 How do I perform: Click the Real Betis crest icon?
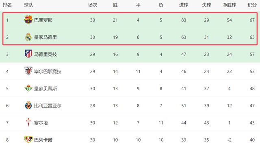(28, 88)
